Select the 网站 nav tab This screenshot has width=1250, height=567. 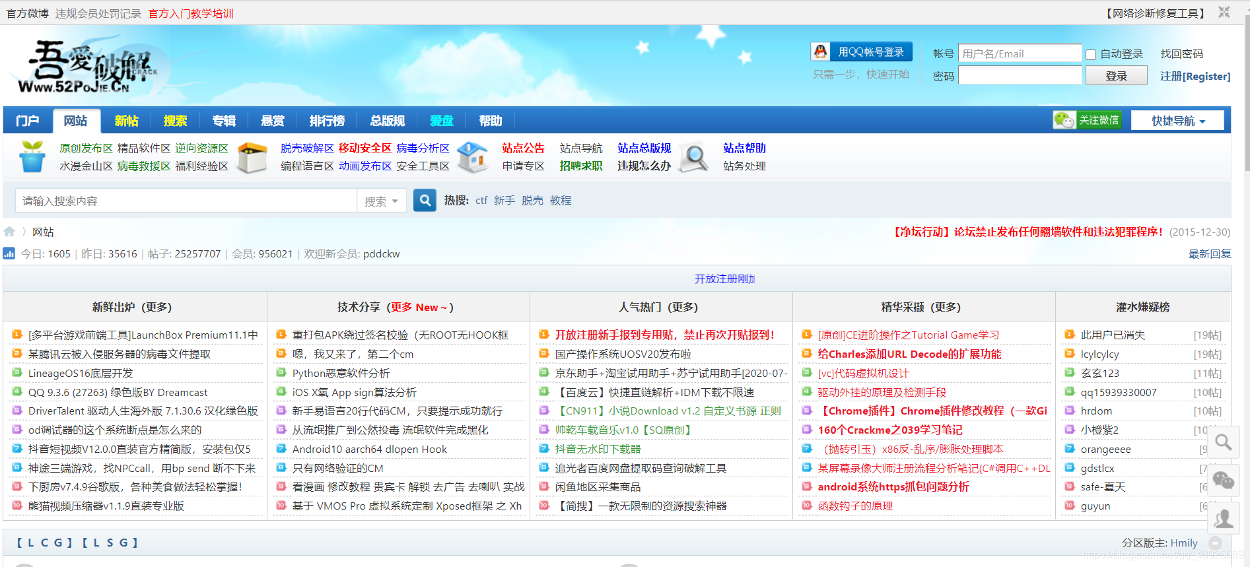[76, 121]
